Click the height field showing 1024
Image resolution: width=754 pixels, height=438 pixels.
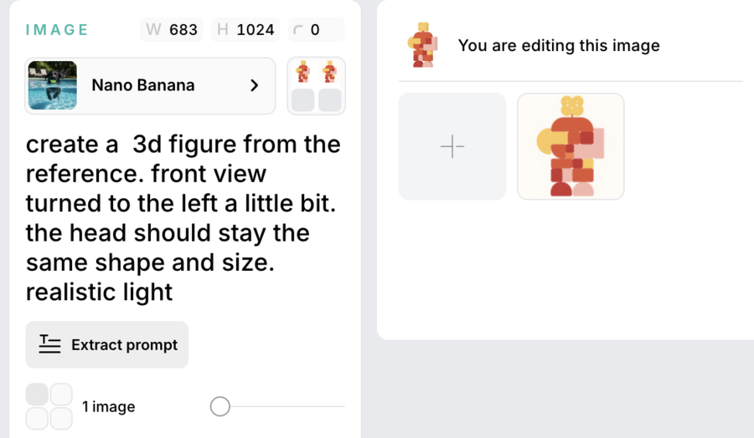pyautogui.click(x=245, y=30)
